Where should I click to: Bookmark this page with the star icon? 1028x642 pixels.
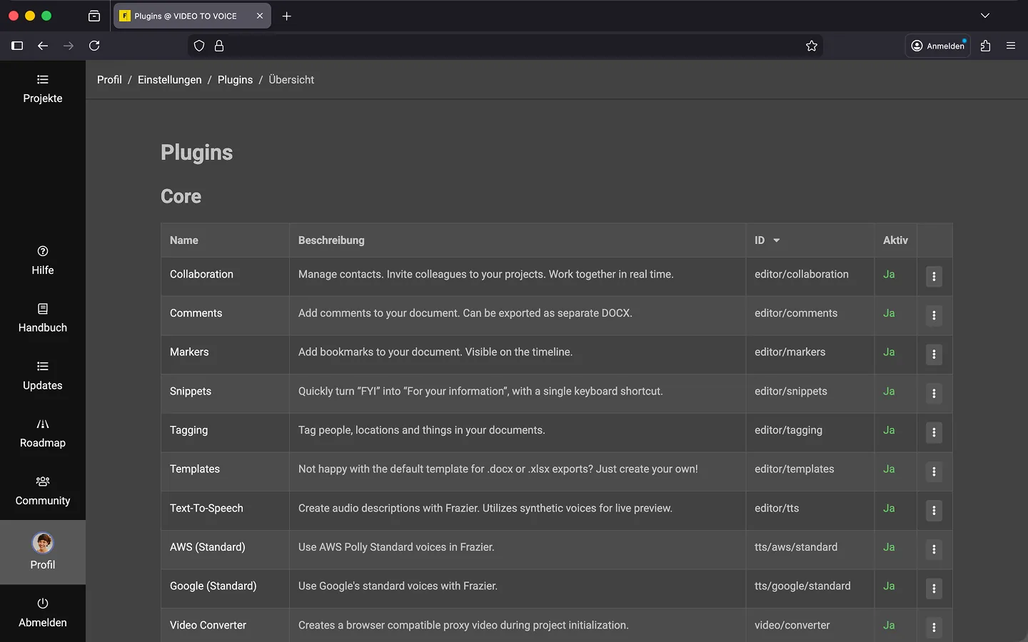pos(812,46)
